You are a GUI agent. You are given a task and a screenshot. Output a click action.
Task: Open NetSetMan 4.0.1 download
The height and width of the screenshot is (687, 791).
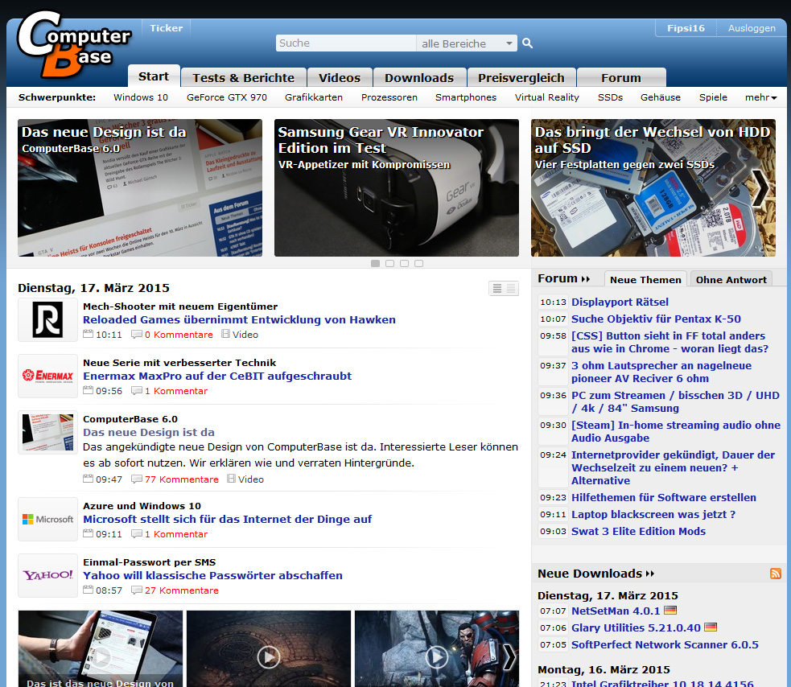coord(616,611)
